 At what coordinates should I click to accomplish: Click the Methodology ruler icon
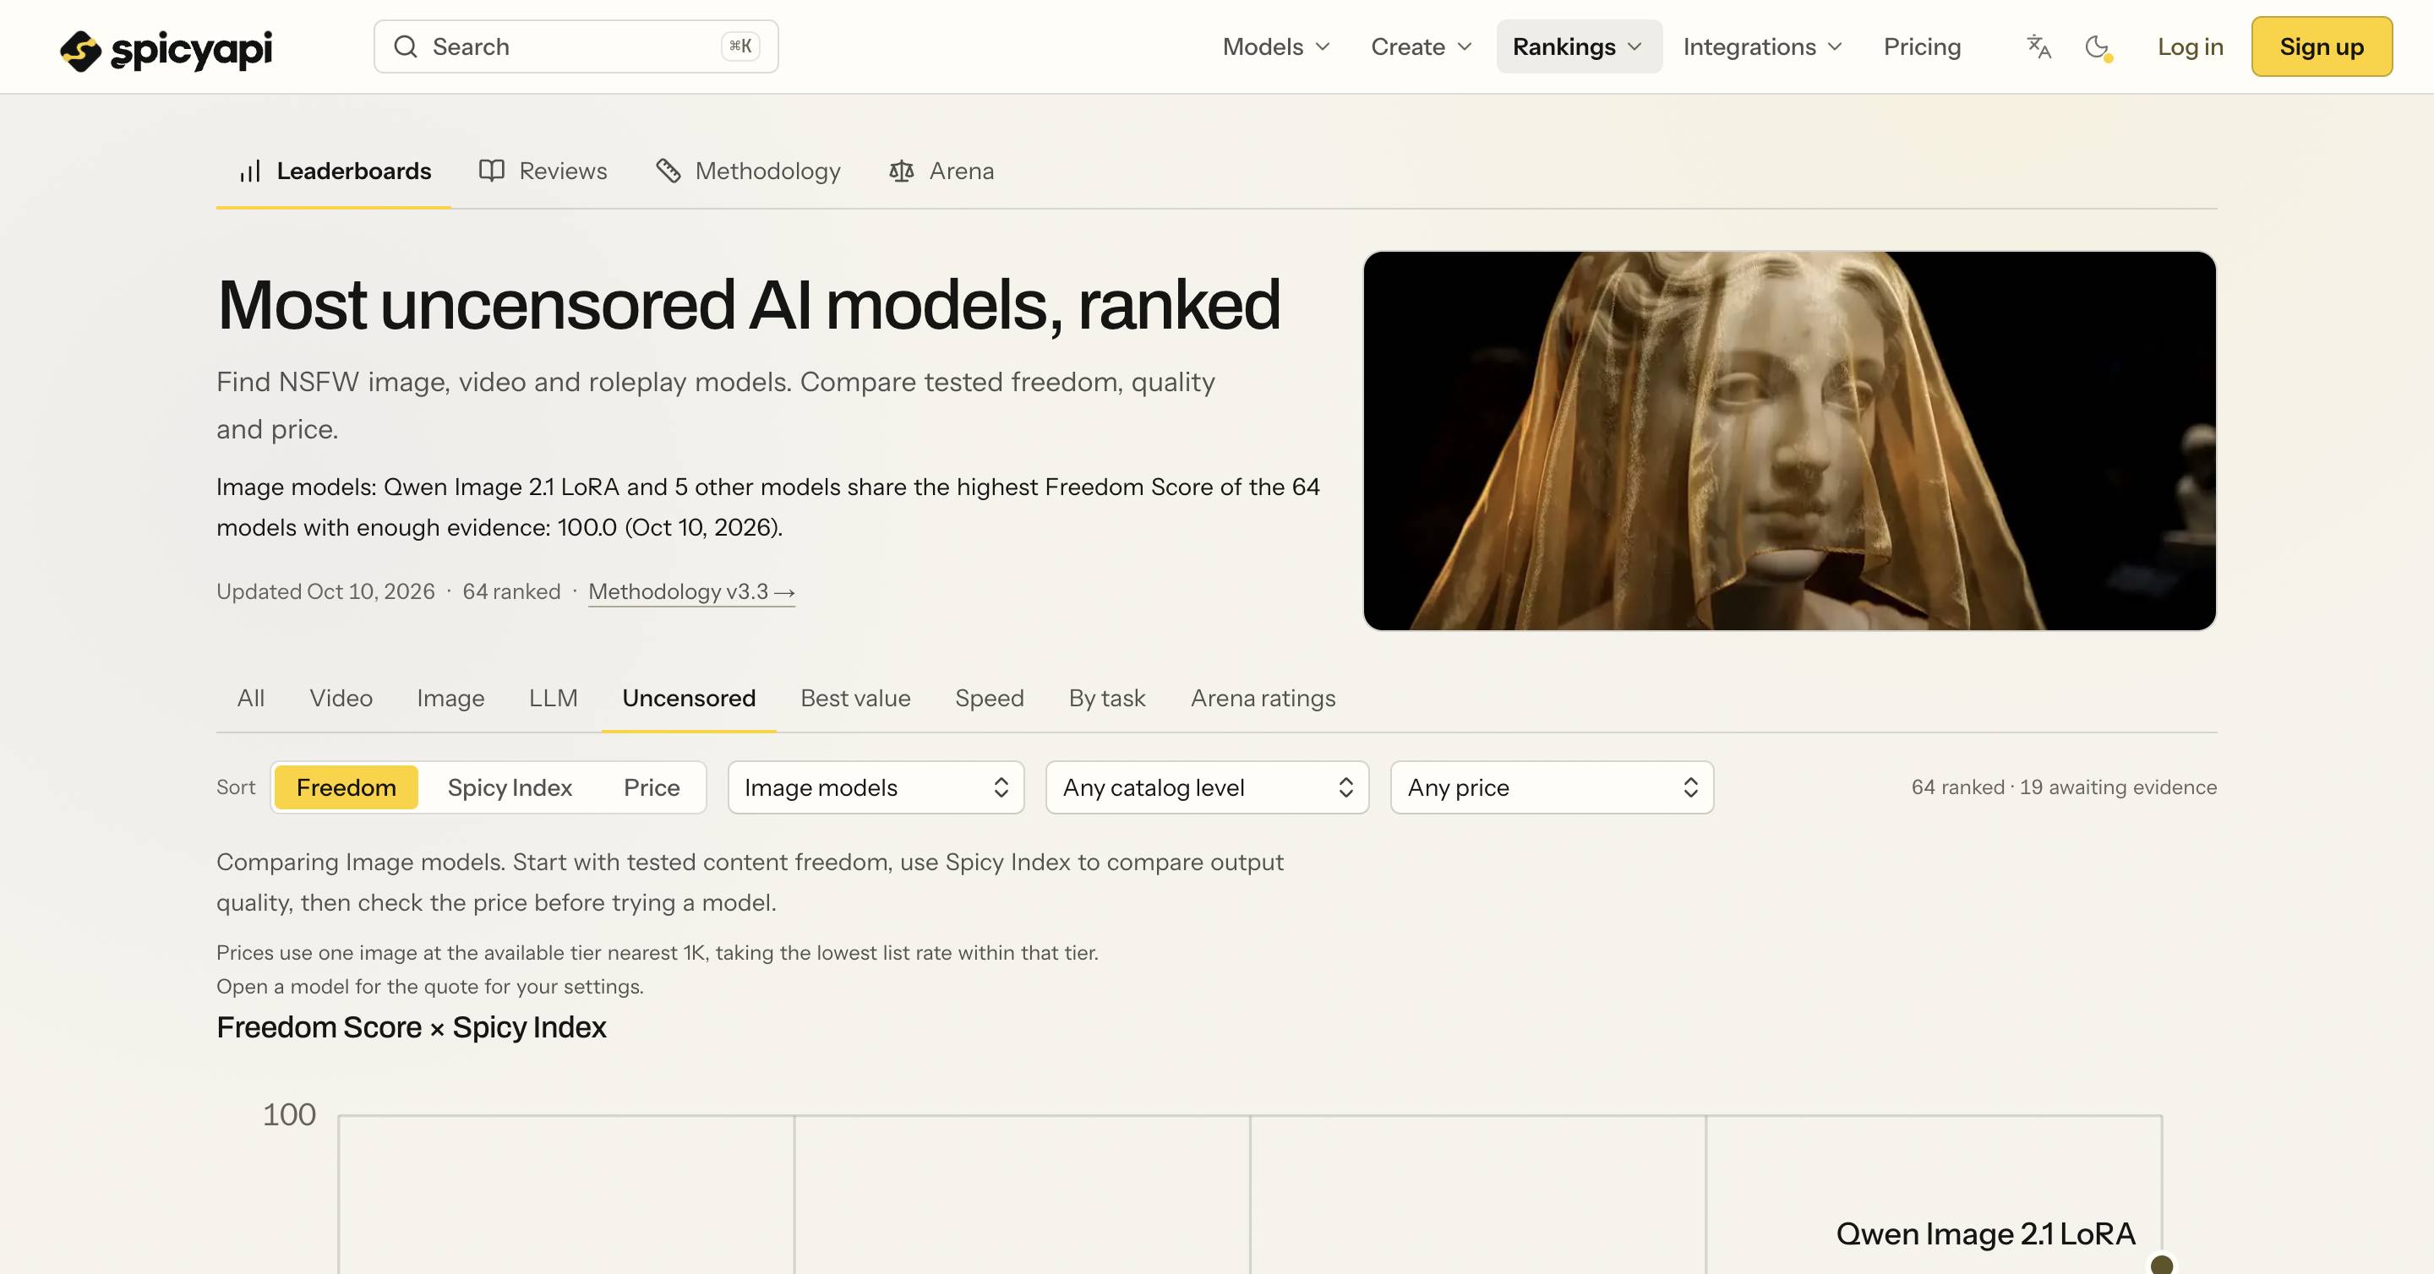pyautogui.click(x=668, y=170)
